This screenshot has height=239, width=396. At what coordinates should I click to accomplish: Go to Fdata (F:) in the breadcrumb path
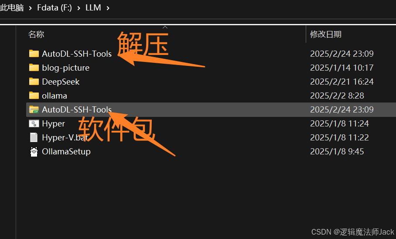(x=55, y=8)
